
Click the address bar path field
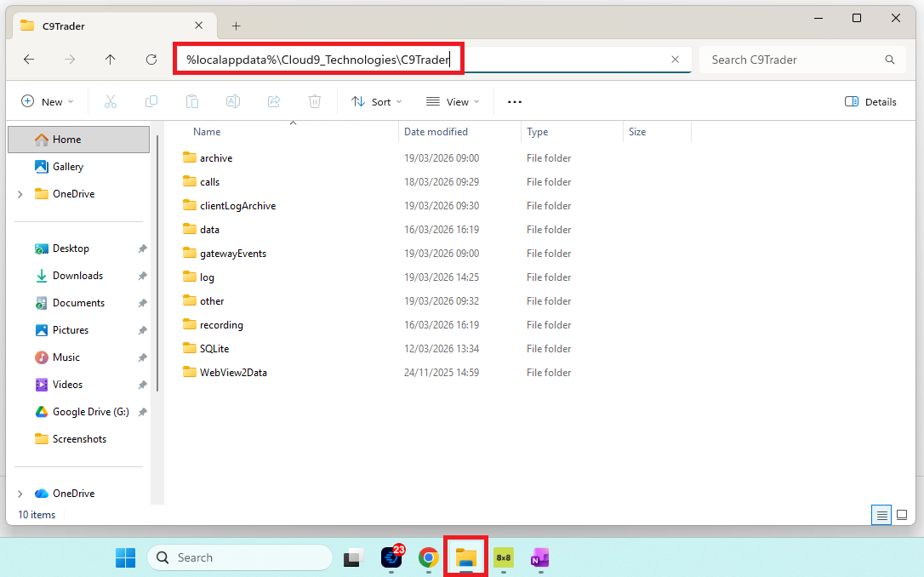click(433, 60)
